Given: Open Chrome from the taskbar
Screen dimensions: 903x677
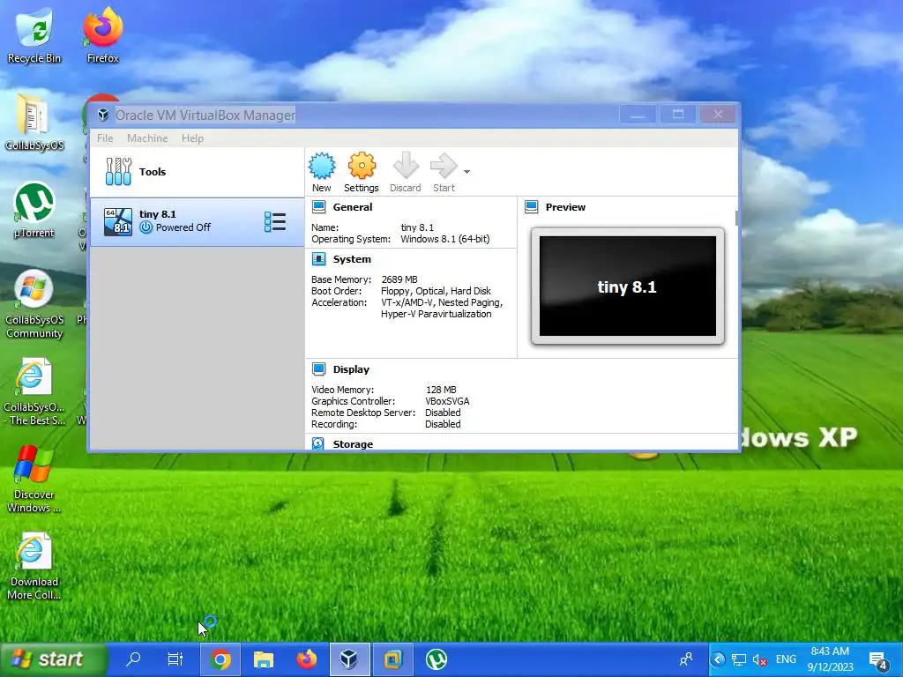Looking at the screenshot, I should tap(220, 659).
